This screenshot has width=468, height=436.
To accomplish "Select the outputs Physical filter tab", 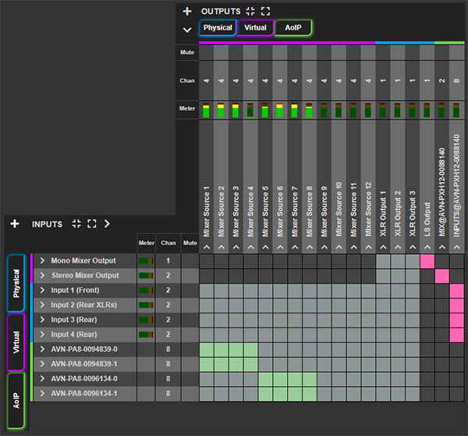I will [x=218, y=28].
